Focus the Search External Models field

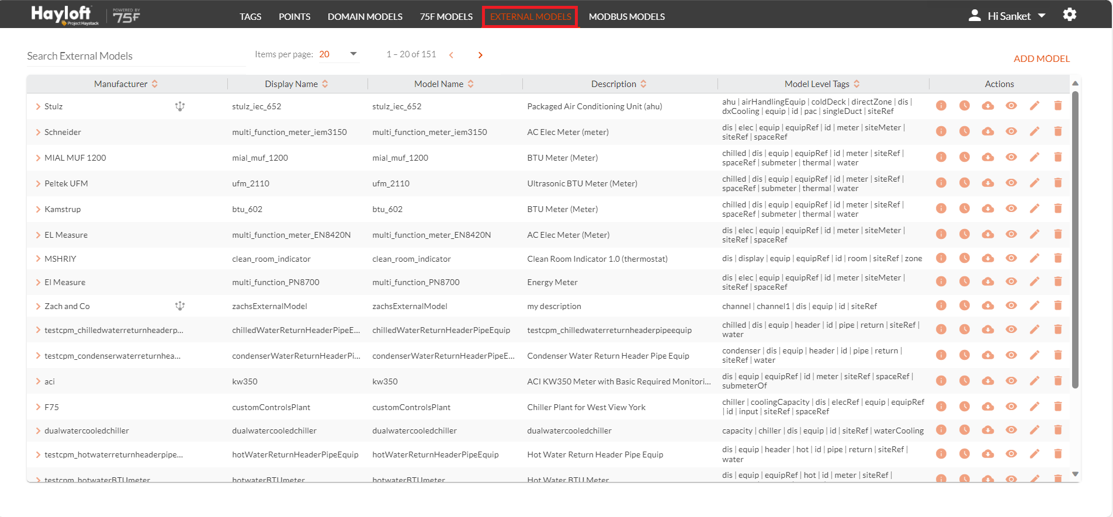point(136,56)
